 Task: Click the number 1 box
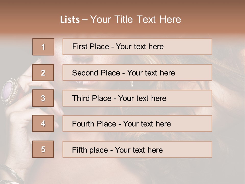coord(43,47)
